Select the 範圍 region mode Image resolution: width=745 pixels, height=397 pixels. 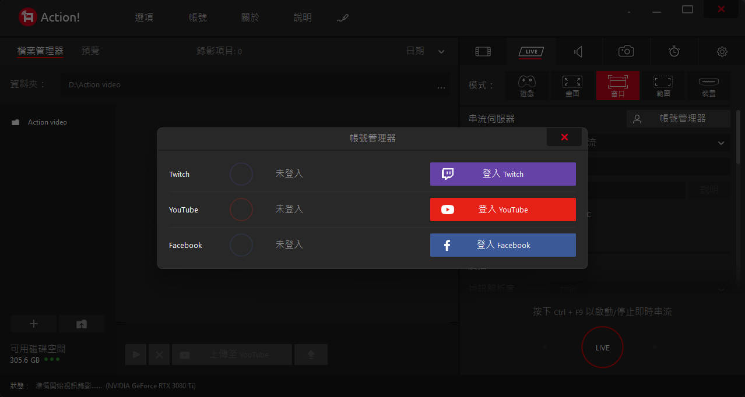tap(663, 86)
